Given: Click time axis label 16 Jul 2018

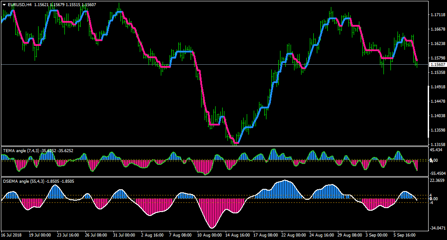Looking at the screenshot, I should click(11, 235).
